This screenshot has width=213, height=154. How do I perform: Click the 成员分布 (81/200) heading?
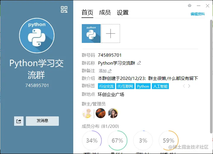[x=100, y=126]
